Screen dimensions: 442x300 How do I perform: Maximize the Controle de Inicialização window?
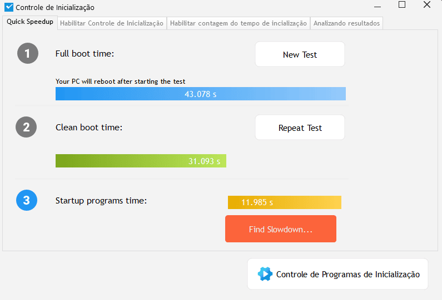[401, 5]
